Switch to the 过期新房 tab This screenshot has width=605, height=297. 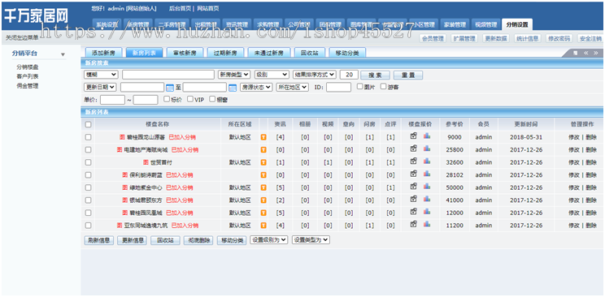click(225, 53)
